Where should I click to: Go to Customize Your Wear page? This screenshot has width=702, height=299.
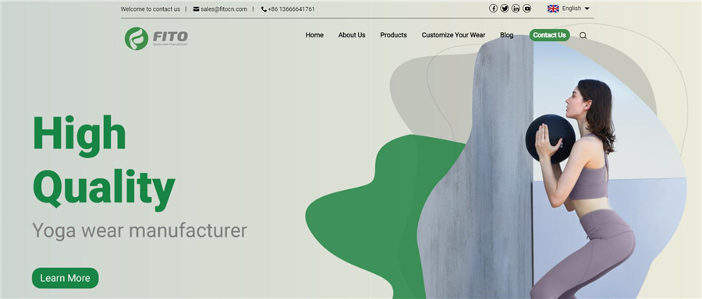[x=453, y=35]
